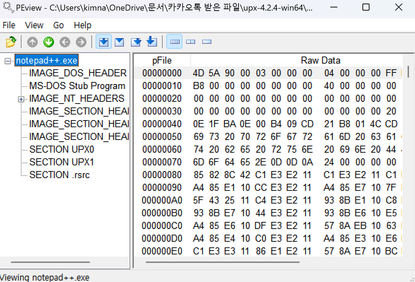Select SECTION UPX1 tree item

62,162
